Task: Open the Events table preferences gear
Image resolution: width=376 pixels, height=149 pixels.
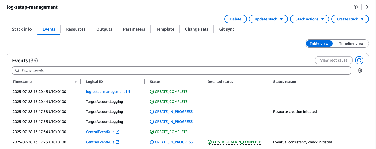Action: (x=360, y=70)
